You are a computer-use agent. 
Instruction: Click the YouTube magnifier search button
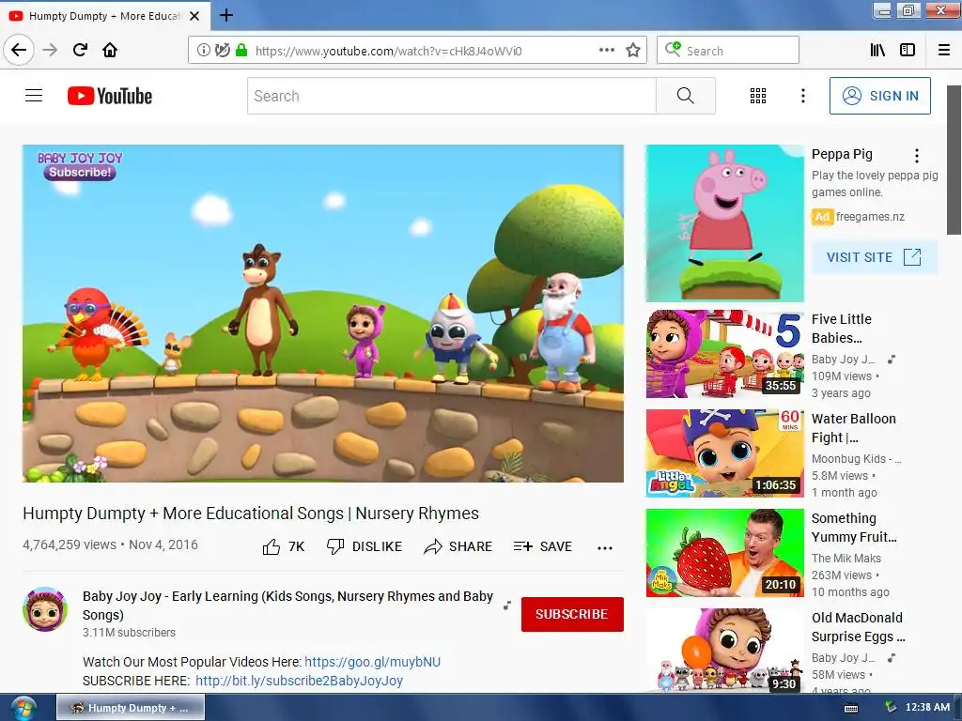click(x=685, y=96)
